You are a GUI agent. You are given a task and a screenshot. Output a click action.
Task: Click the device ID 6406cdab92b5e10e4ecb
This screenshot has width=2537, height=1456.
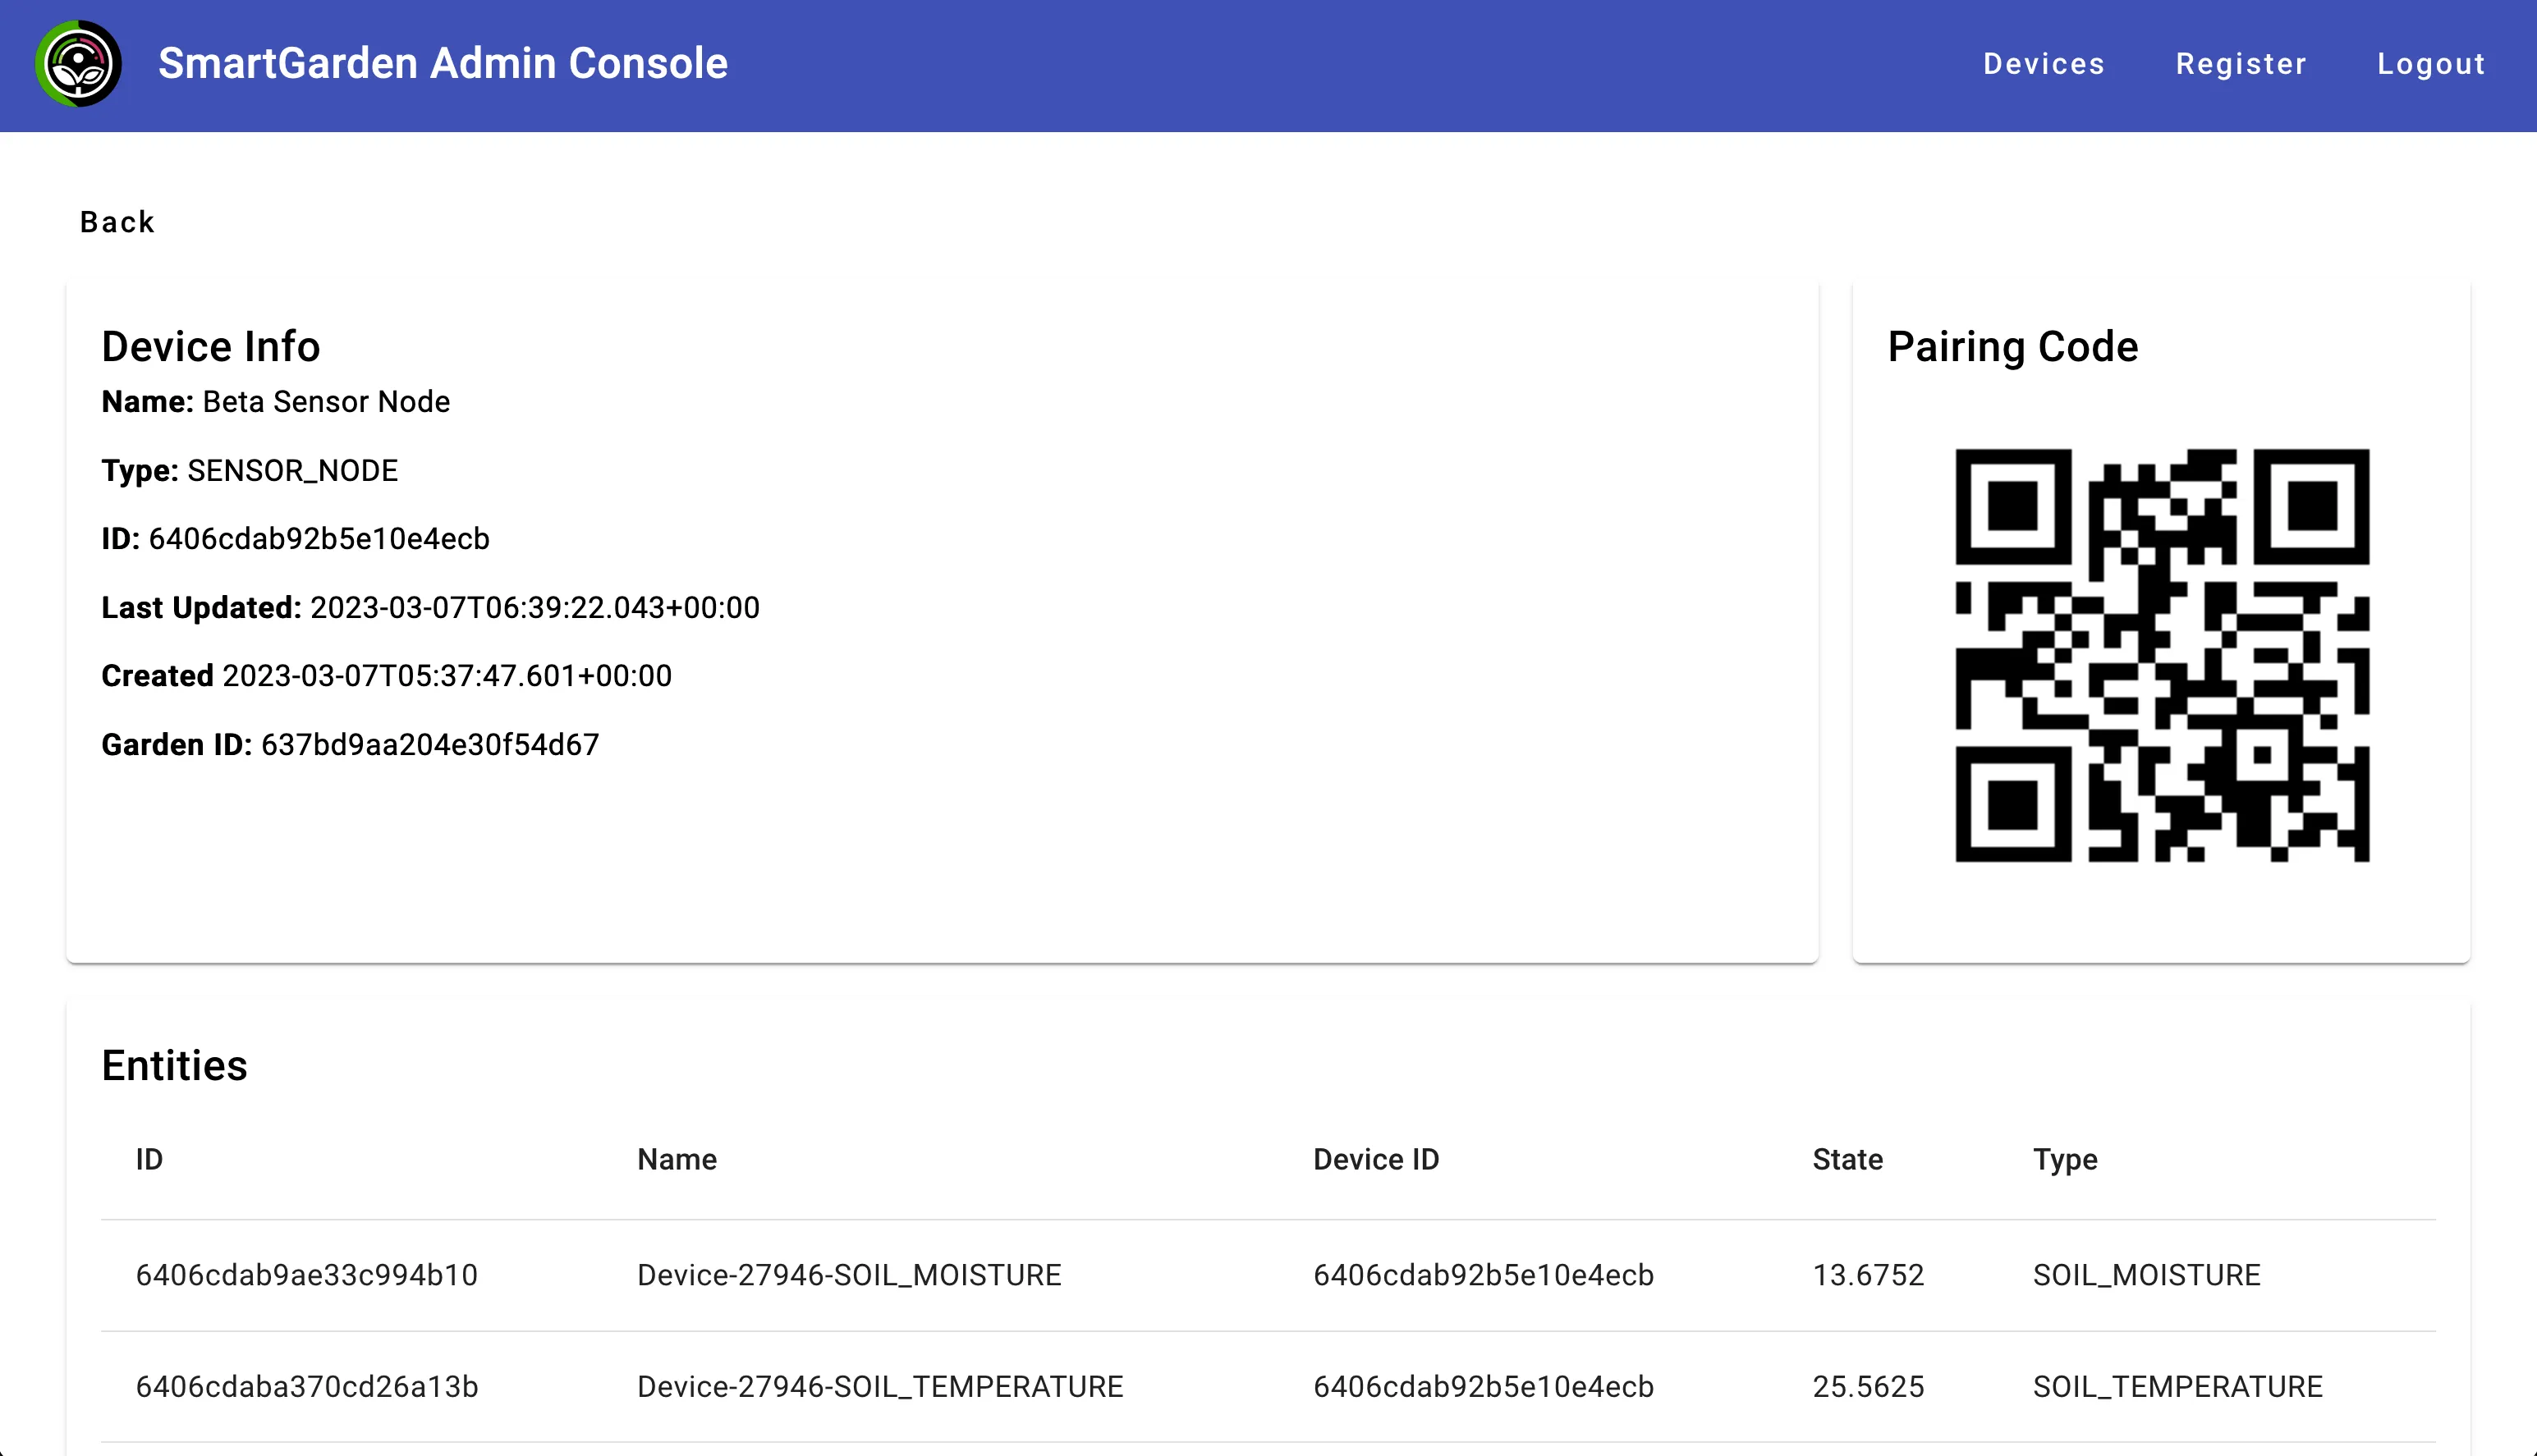point(318,538)
